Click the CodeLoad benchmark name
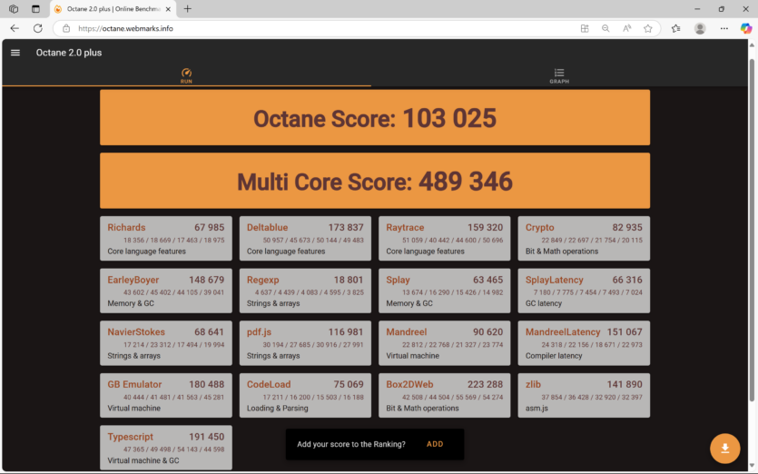 pyautogui.click(x=269, y=384)
